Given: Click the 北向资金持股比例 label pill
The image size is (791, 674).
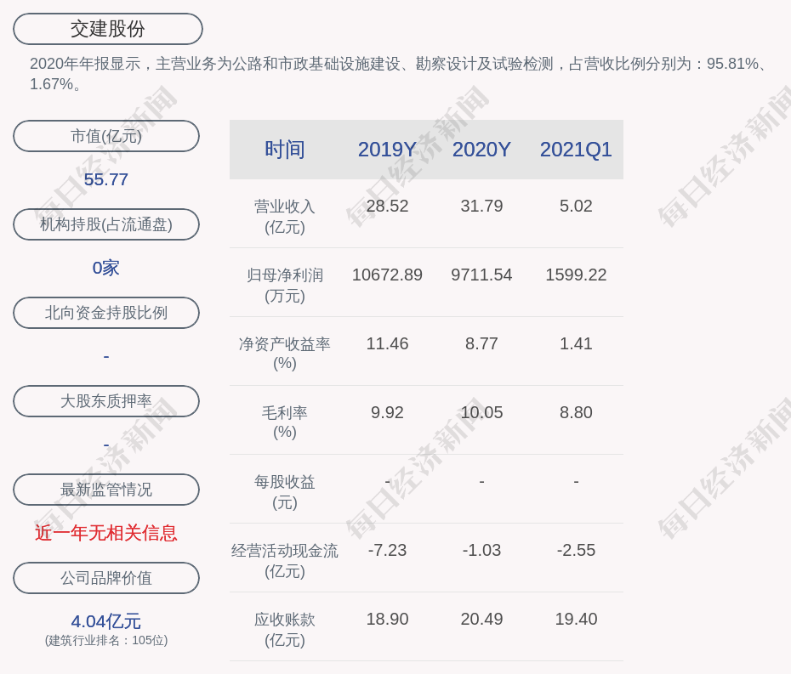Looking at the screenshot, I should point(106,313).
